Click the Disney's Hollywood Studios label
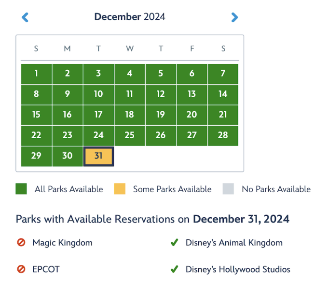The height and width of the screenshot is (289, 328). pos(238,269)
